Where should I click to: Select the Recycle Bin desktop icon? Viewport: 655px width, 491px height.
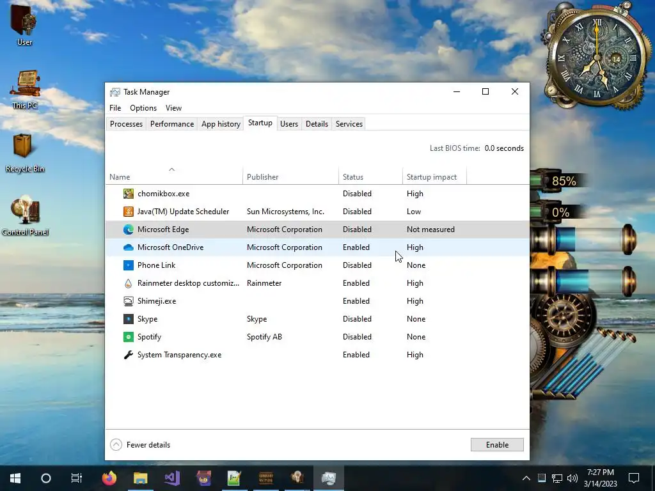[x=24, y=153]
